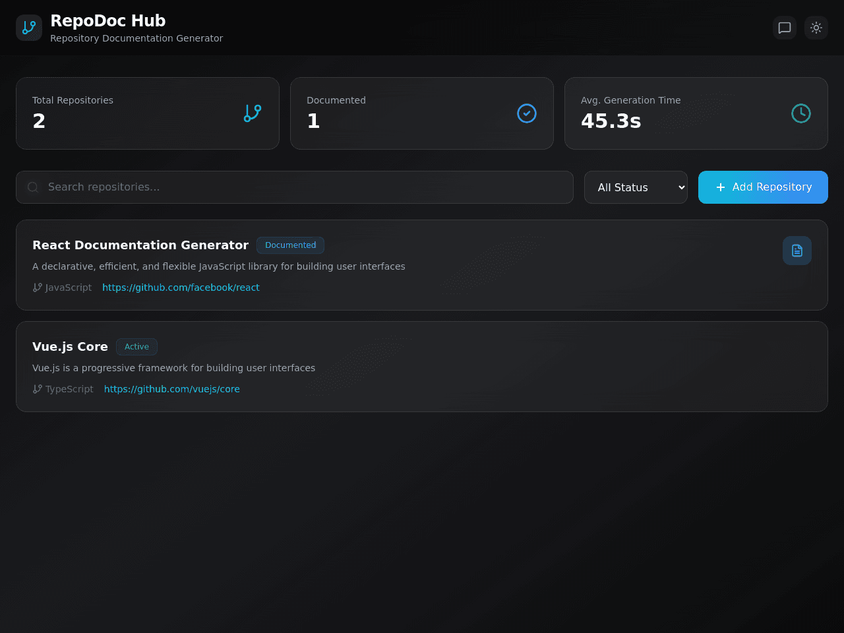The image size is (844, 633).
Task: Click the Documented stat card label
Action: (x=336, y=100)
